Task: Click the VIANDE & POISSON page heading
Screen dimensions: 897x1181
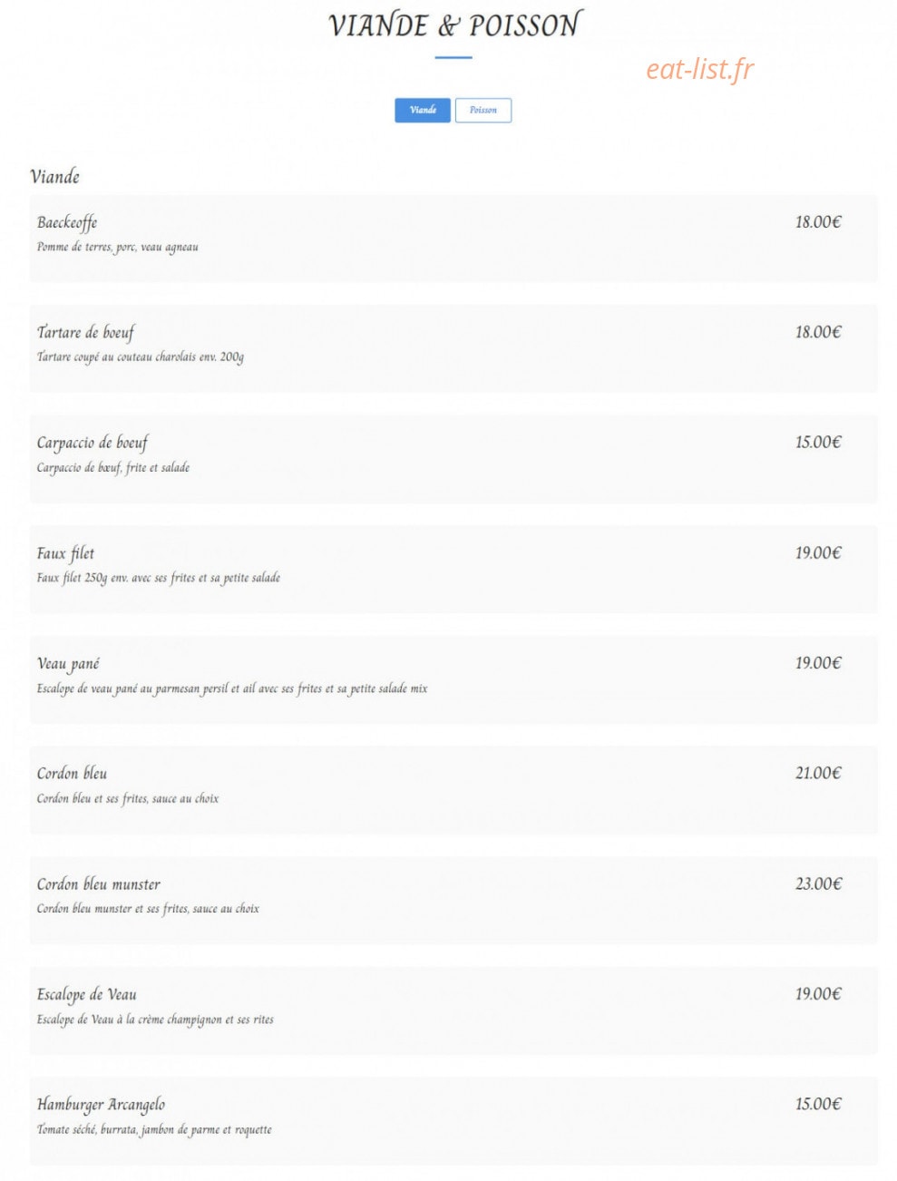Action: (454, 24)
